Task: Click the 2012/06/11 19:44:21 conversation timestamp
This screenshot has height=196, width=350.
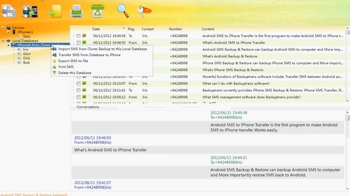Action: [x=229, y=158]
